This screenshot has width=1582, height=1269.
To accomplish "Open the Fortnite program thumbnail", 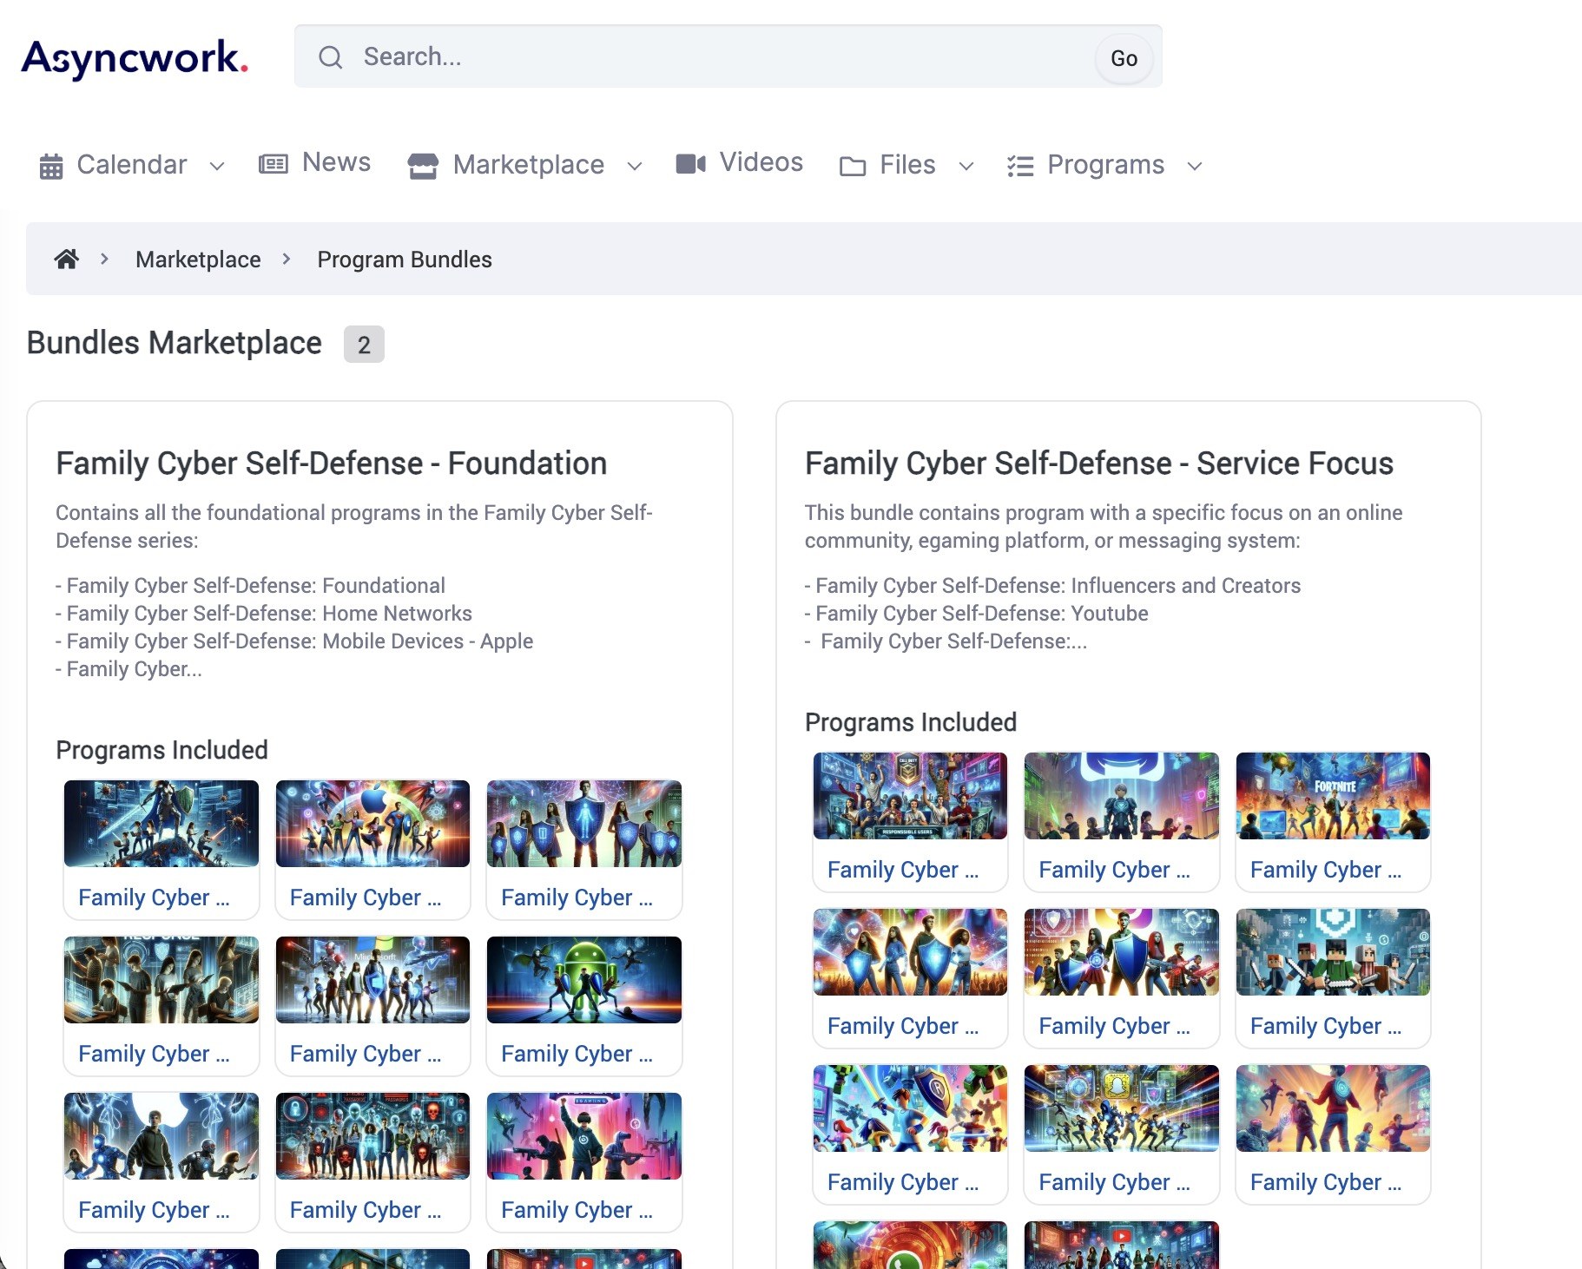I will tap(1333, 795).
